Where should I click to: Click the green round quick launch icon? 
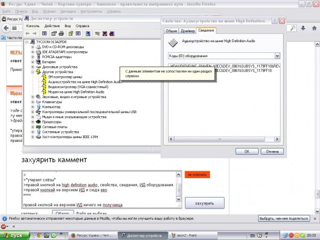pos(54,235)
